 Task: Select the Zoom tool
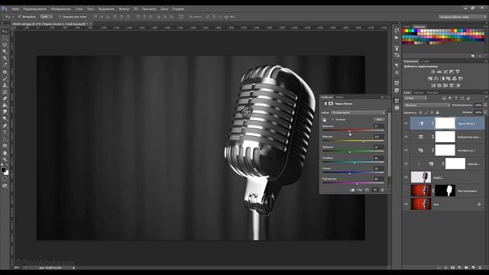tap(5, 160)
